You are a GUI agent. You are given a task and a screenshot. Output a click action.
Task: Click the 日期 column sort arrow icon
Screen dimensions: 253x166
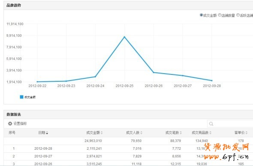[47, 133]
